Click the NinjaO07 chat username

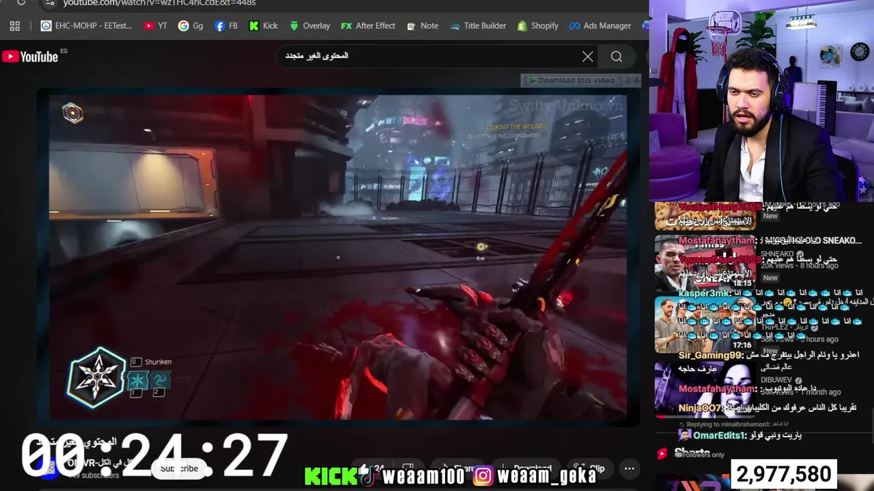pos(700,408)
